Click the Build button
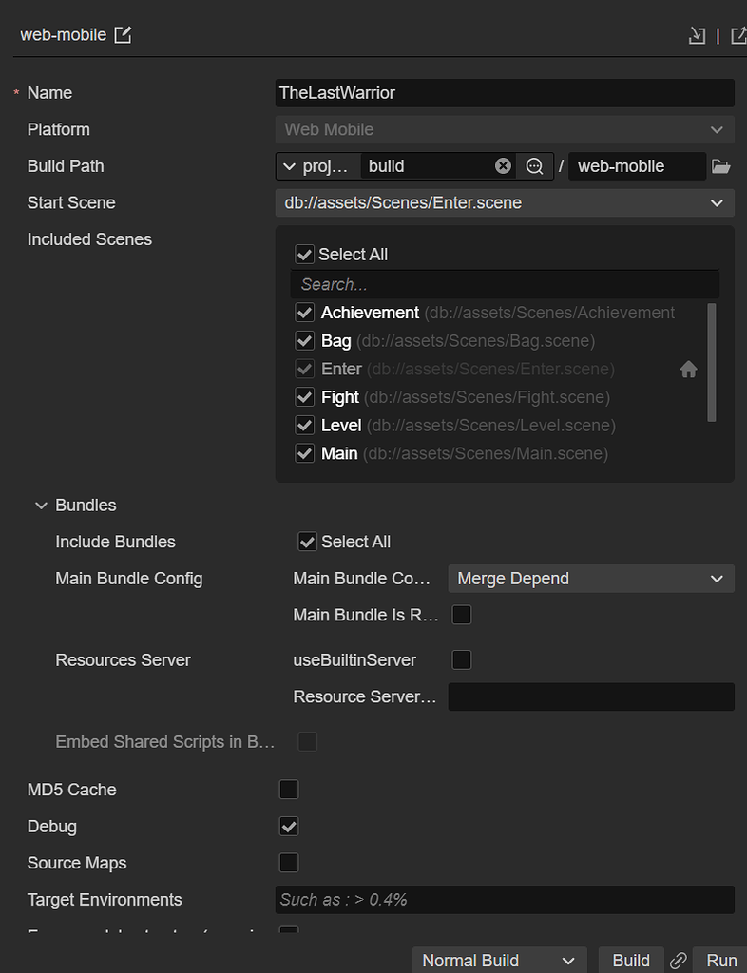 tap(630, 961)
